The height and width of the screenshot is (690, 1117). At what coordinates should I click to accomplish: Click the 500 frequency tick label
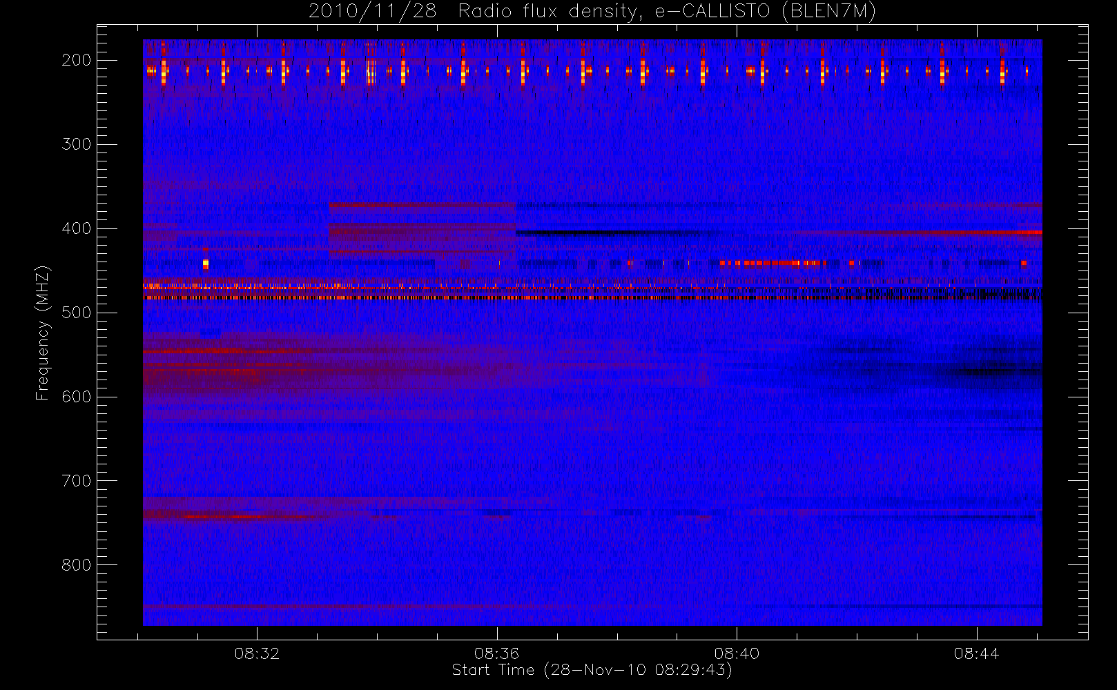[76, 313]
